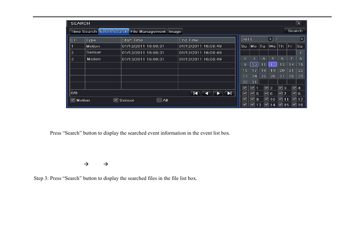Screen dimensions: 352x234
Task: Switch to Time Search tab
Action: [x=84, y=31]
